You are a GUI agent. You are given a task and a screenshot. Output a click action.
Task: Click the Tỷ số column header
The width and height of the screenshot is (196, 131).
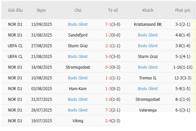point(113,10)
